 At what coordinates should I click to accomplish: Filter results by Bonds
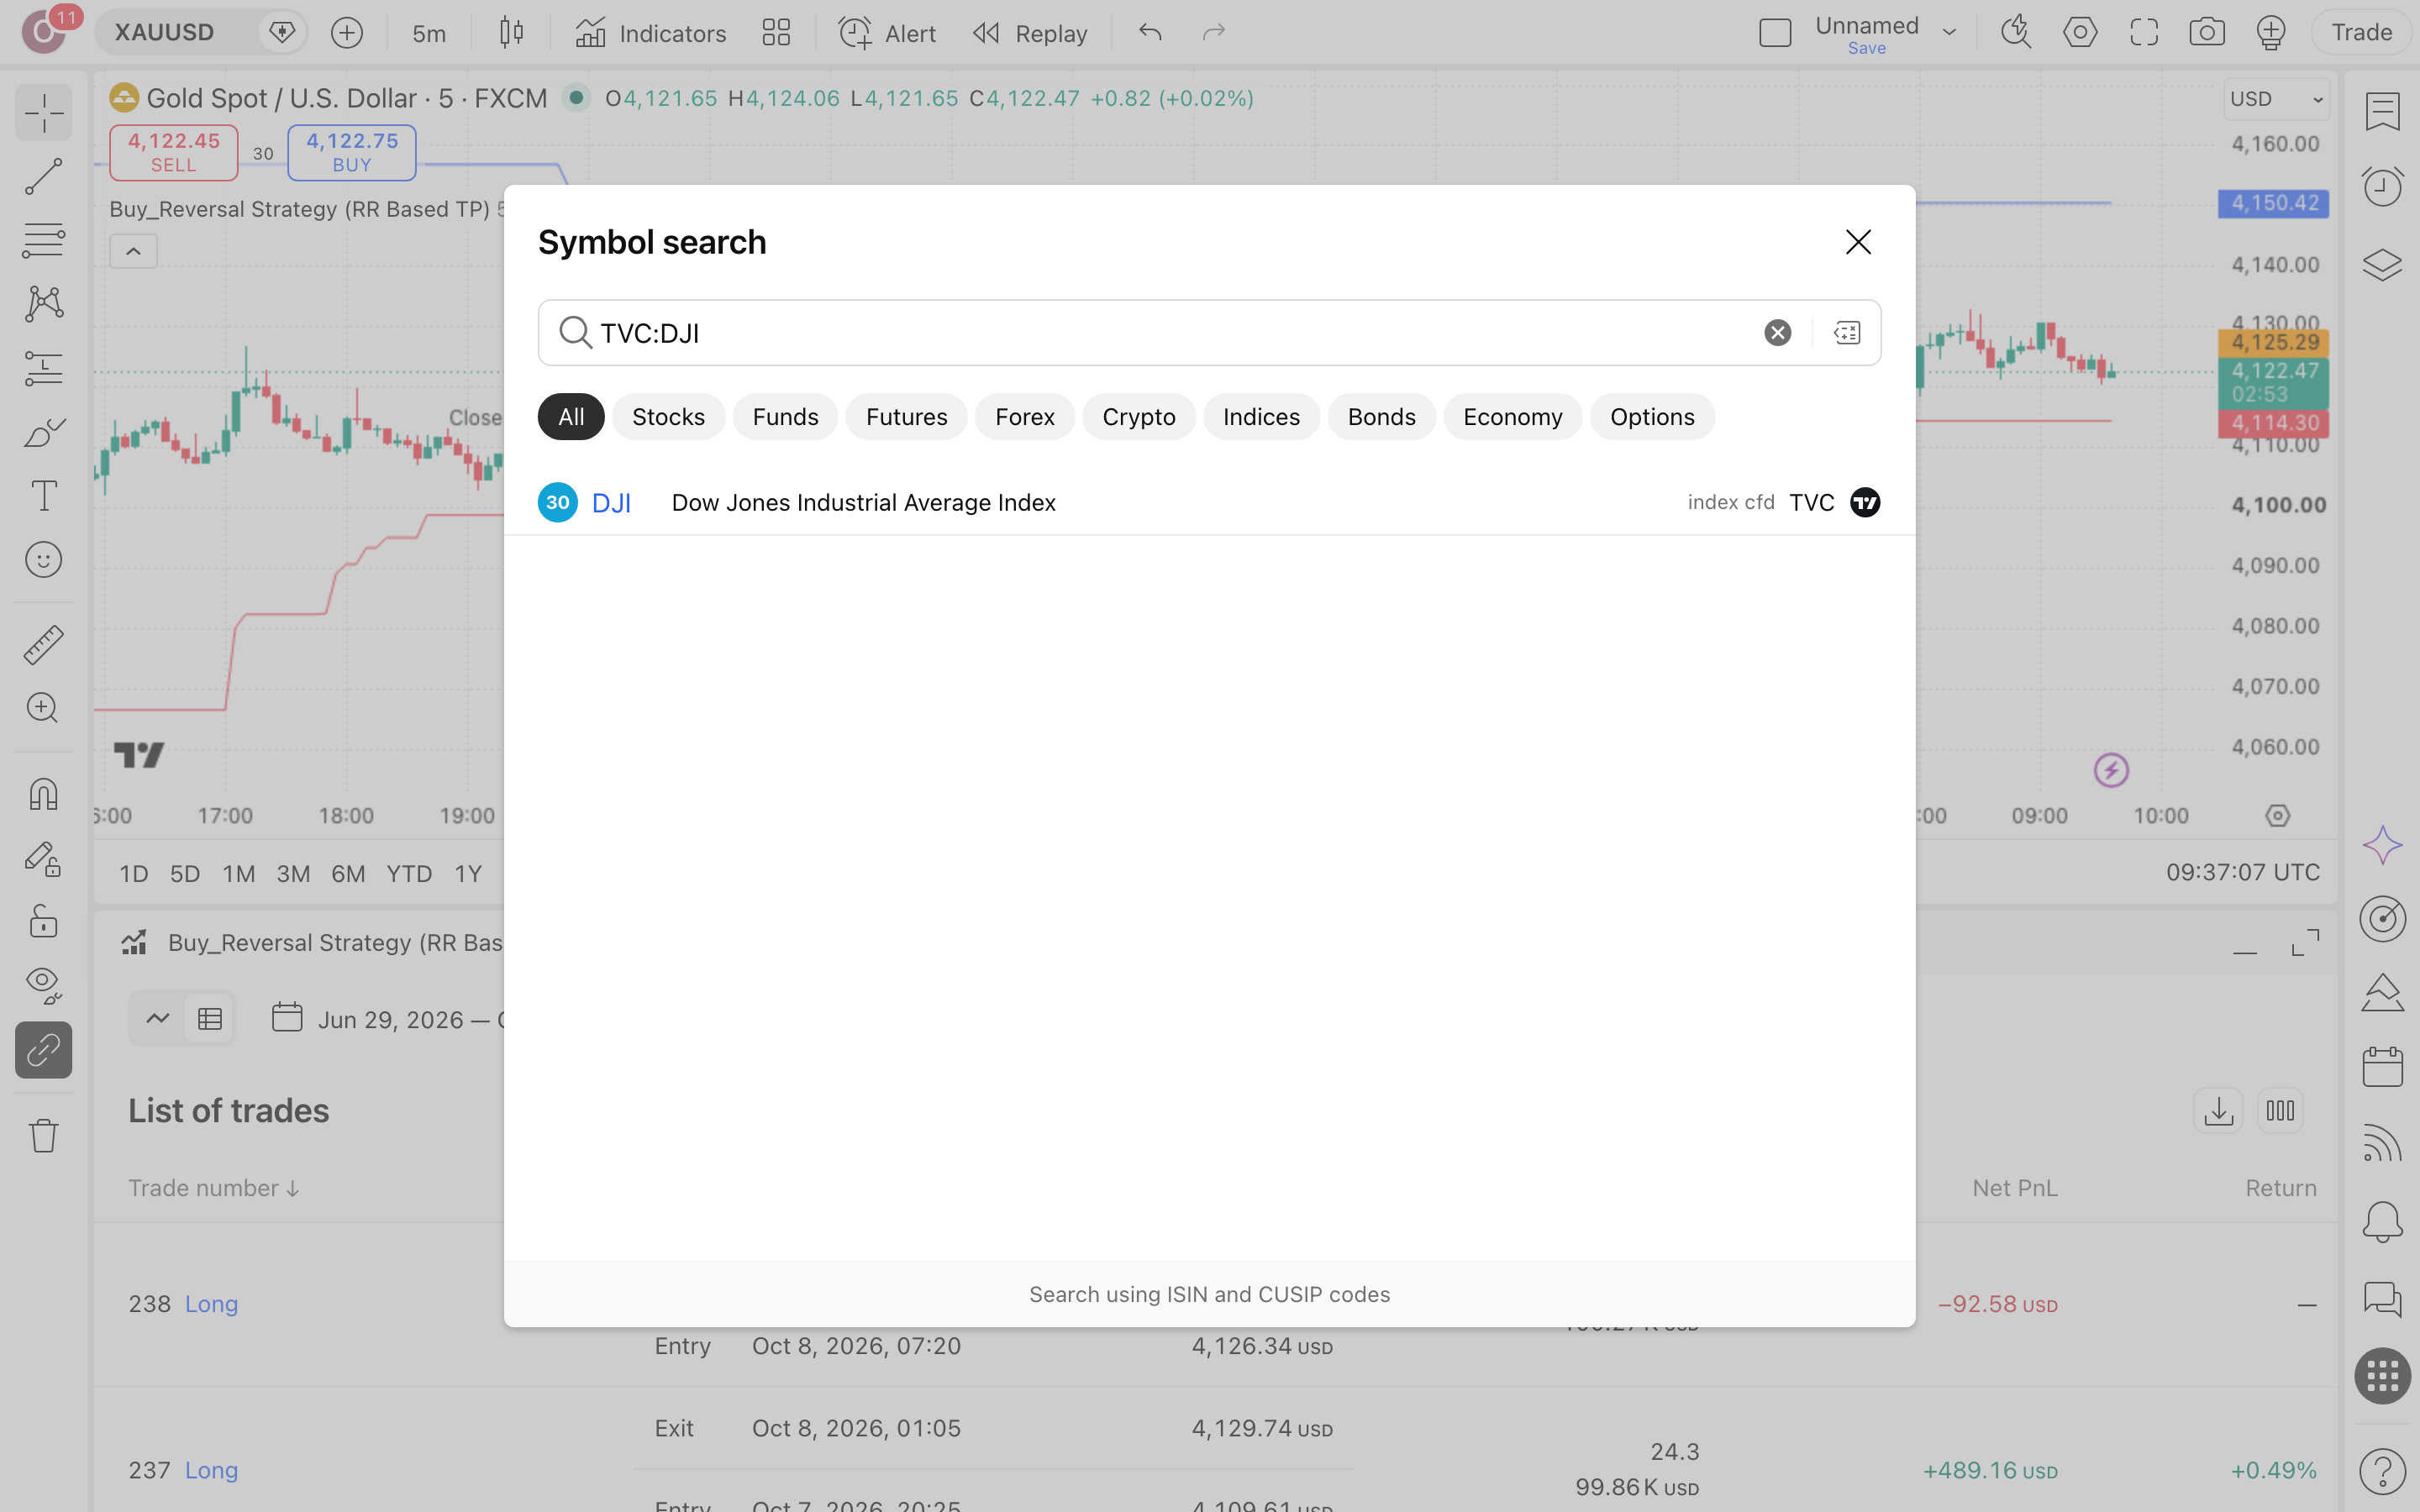click(x=1381, y=417)
